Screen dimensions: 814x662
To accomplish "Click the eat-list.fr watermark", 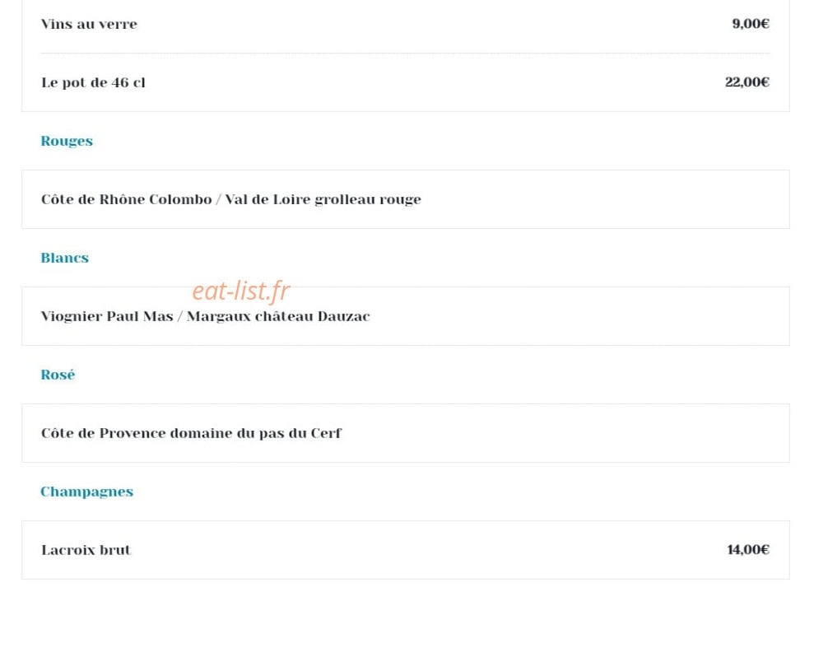I will point(241,291).
